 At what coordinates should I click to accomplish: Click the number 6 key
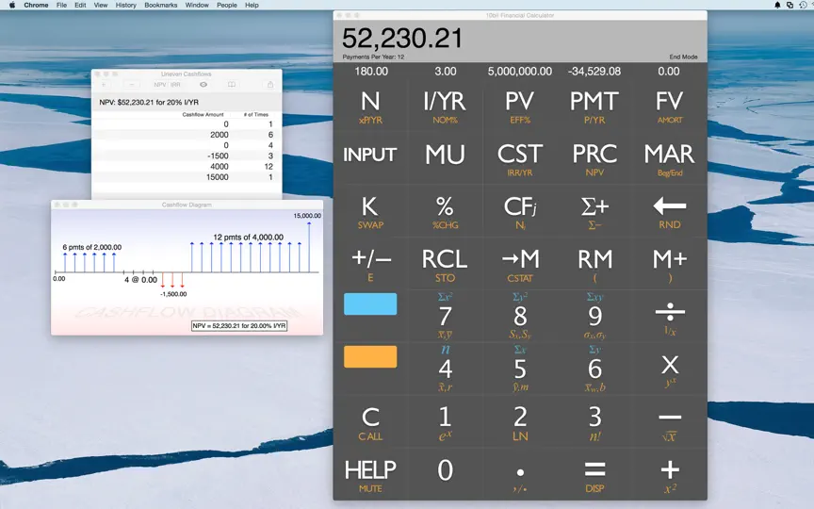[594, 369]
